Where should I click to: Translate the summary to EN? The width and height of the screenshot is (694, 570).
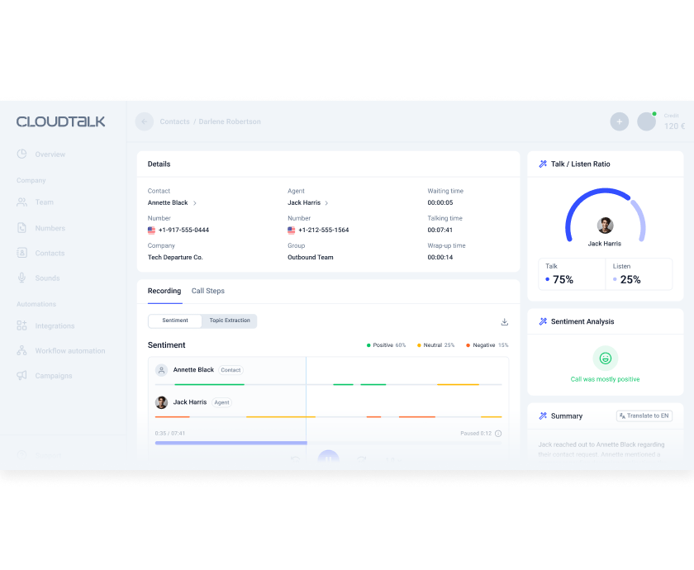[x=644, y=416]
